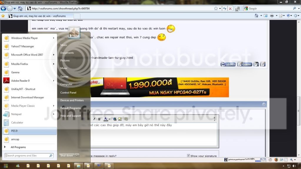301x169 pixels.
Task: Expand the Windows Media Player submenu arrow
Action: click(54, 38)
